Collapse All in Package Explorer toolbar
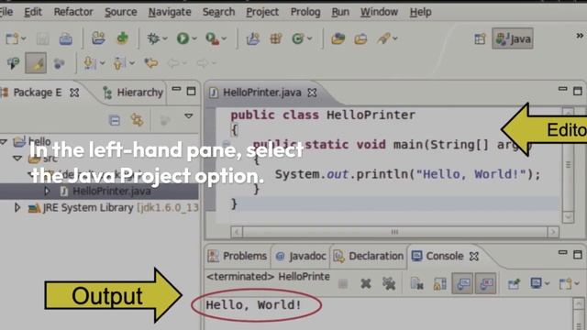Image resolution: width=587 pixels, height=330 pixels. pos(114,120)
